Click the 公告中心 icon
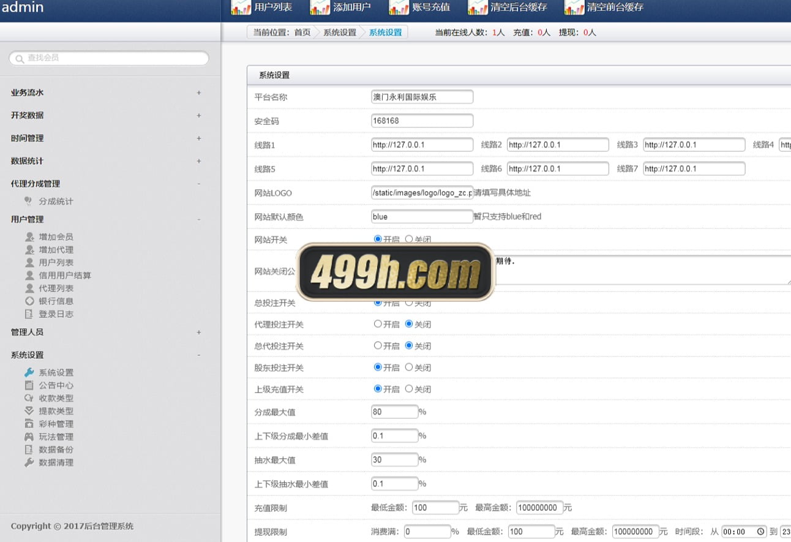Screen dimensions: 791x542 coord(29,385)
